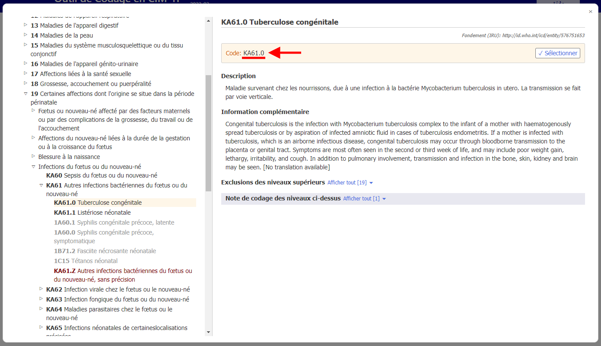
Task: Click the tree scrollbar up arrow
Action: 209,21
